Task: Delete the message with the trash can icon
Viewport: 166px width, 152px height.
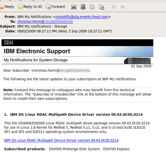Action: click(x=83, y=7)
